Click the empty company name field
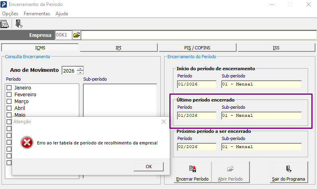 click(x=199, y=35)
